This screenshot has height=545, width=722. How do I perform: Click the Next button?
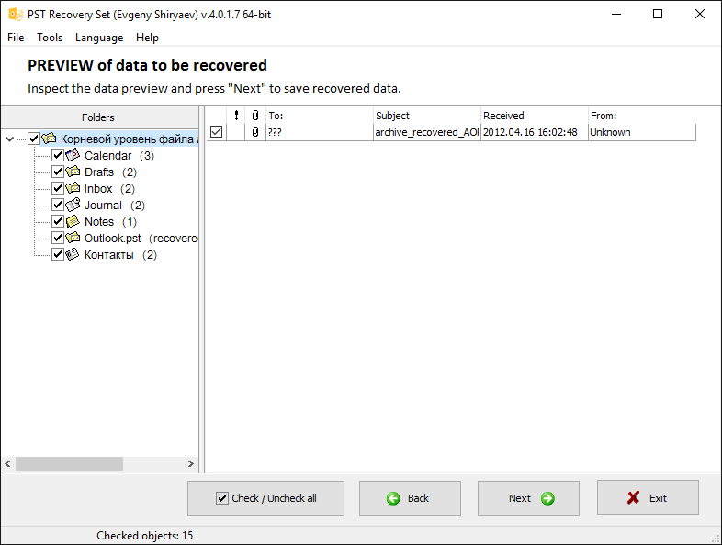(x=528, y=498)
